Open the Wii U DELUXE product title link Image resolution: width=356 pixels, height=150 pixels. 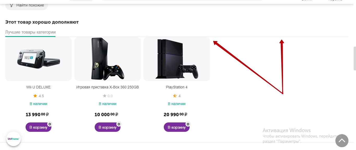(x=38, y=87)
